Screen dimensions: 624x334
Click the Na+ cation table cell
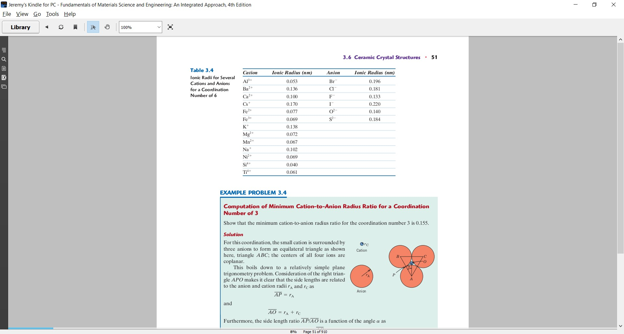click(247, 149)
